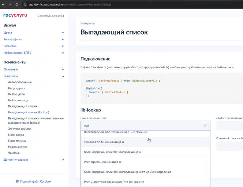Click the Подключение heading
This screenshot has width=243, height=187.
(x=96, y=59)
